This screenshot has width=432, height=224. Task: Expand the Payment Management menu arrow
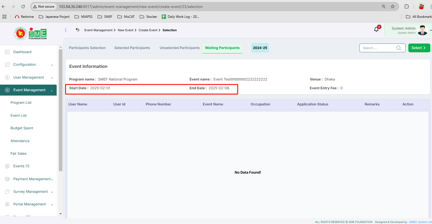[52, 180]
